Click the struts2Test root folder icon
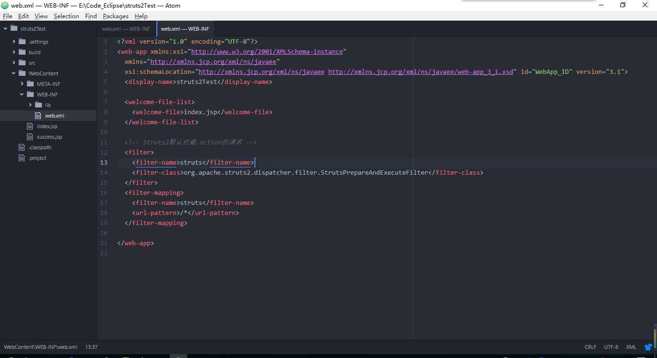Screen dimensions: 657x358 click(x=13, y=28)
